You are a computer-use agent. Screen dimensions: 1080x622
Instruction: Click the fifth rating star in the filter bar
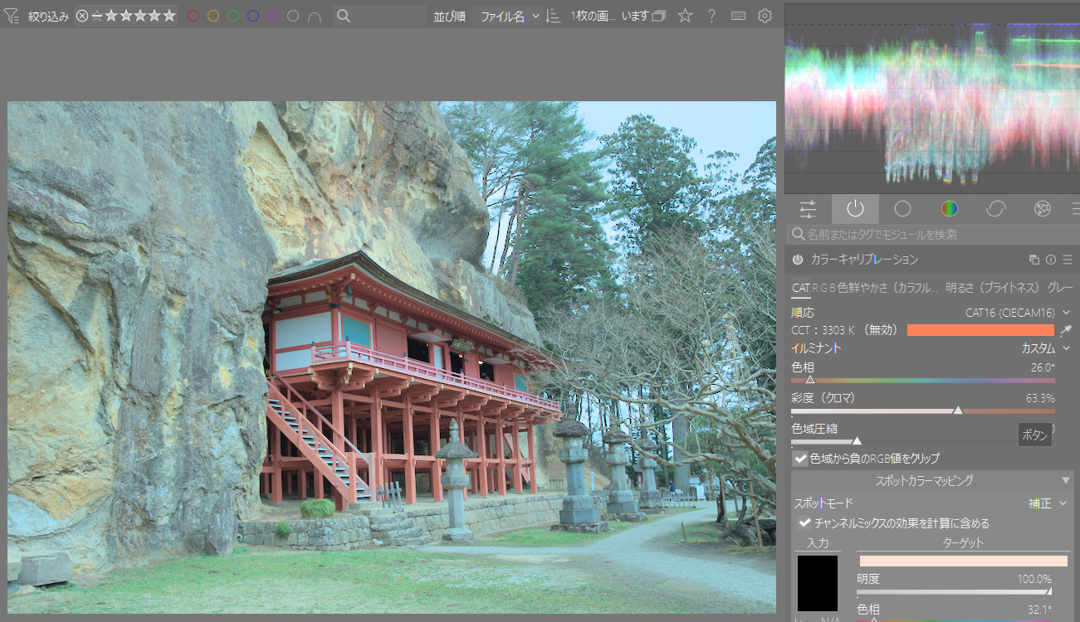pyautogui.click(x=169, y=16)
